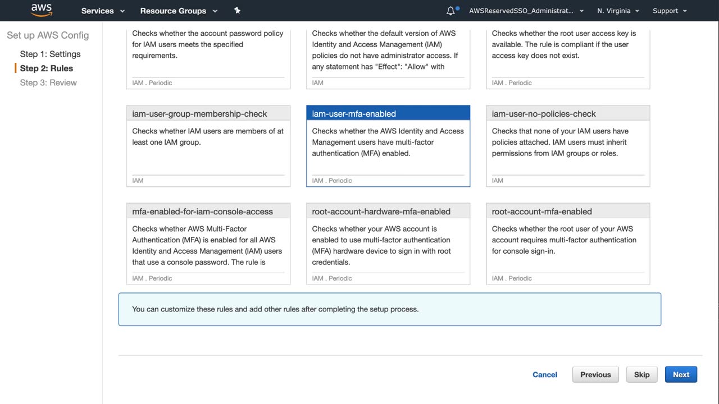The width and height of the screenshot is (719, 404).
Task: Open the Support menu
Action: [x=669, y=11]
